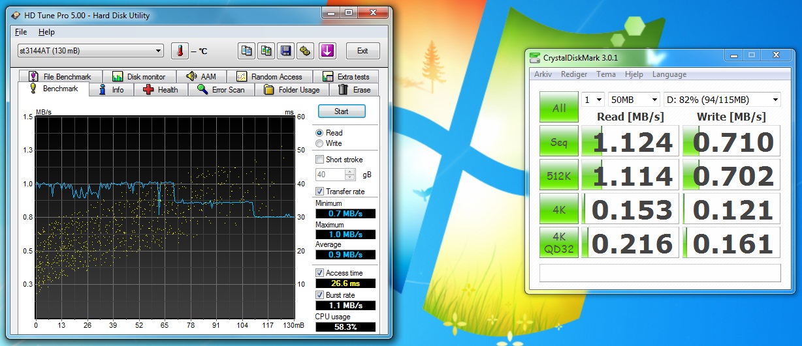Image resolution: width=802 pixels, height=346 pixels.
Task: Click the purple down-arrow minimize-to-tray icon
Action: click(327, 51)
